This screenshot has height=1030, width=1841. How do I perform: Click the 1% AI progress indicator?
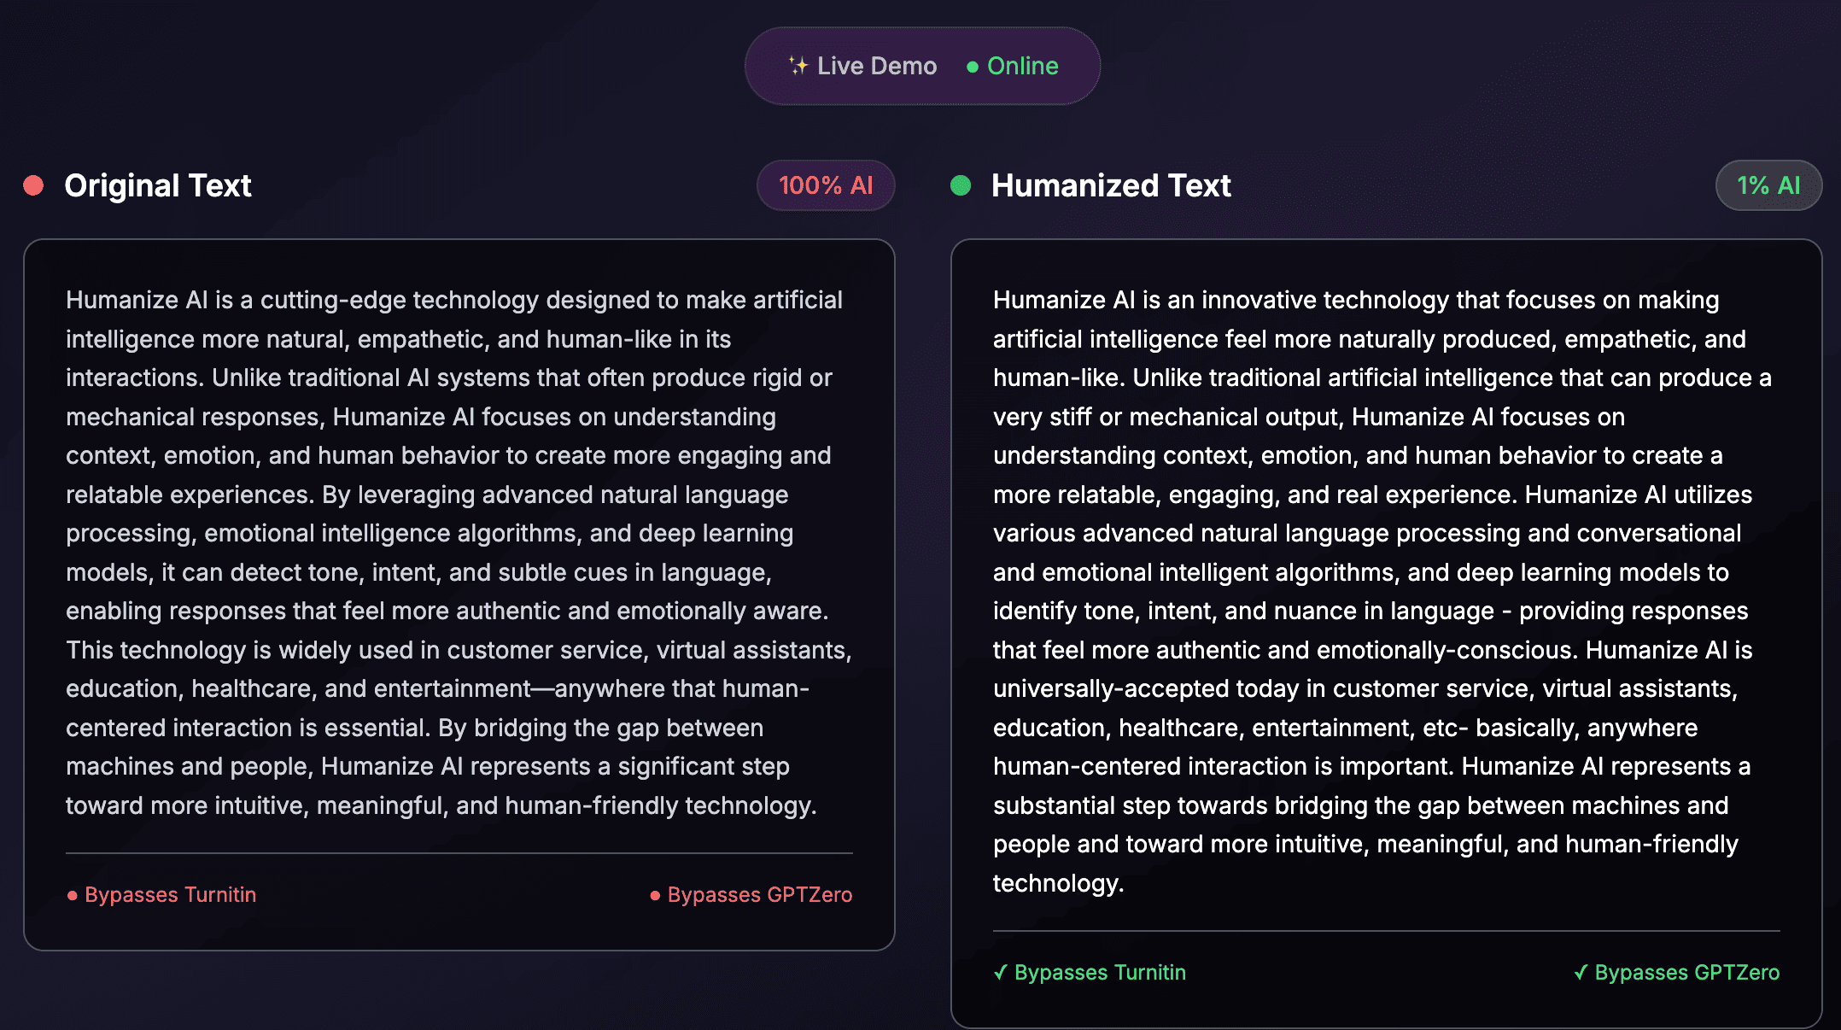click(x=1768, y=185)
